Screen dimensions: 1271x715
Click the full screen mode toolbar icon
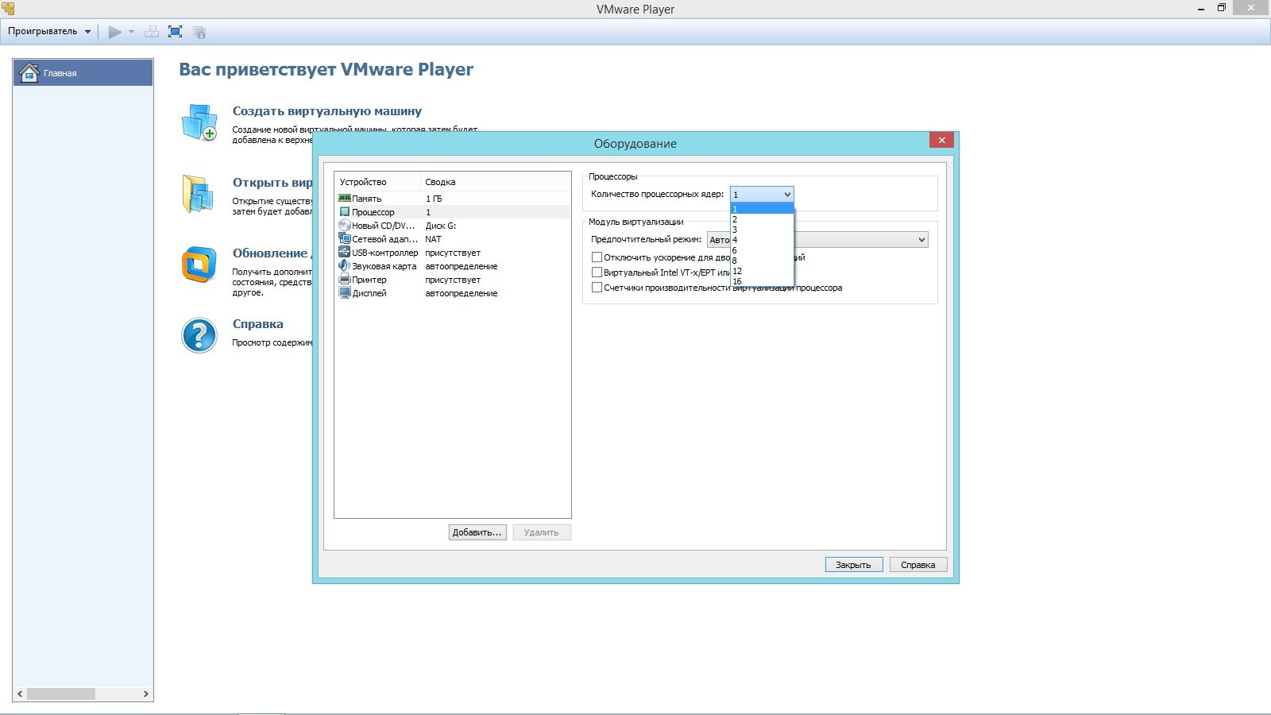(176, 32)
